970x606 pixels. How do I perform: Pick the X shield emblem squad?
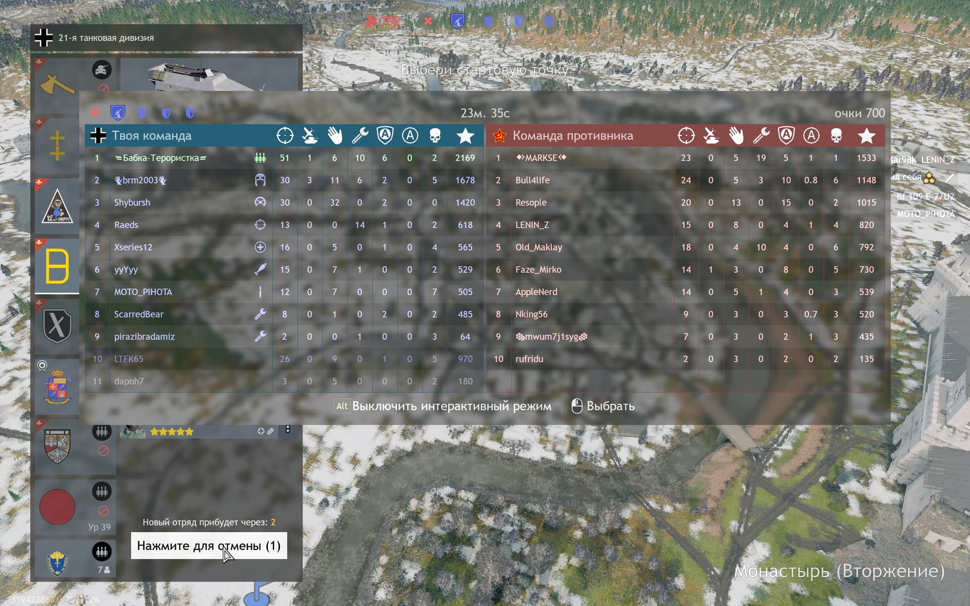click(x=57, y=326)
